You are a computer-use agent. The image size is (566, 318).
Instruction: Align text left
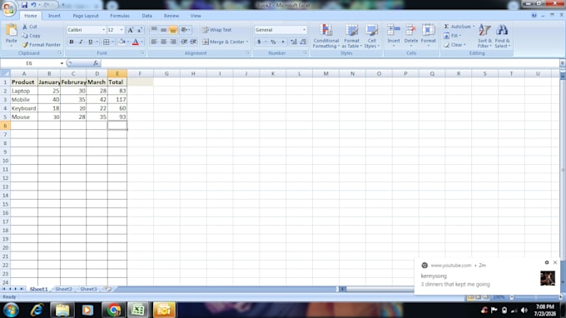click(154, 42)
